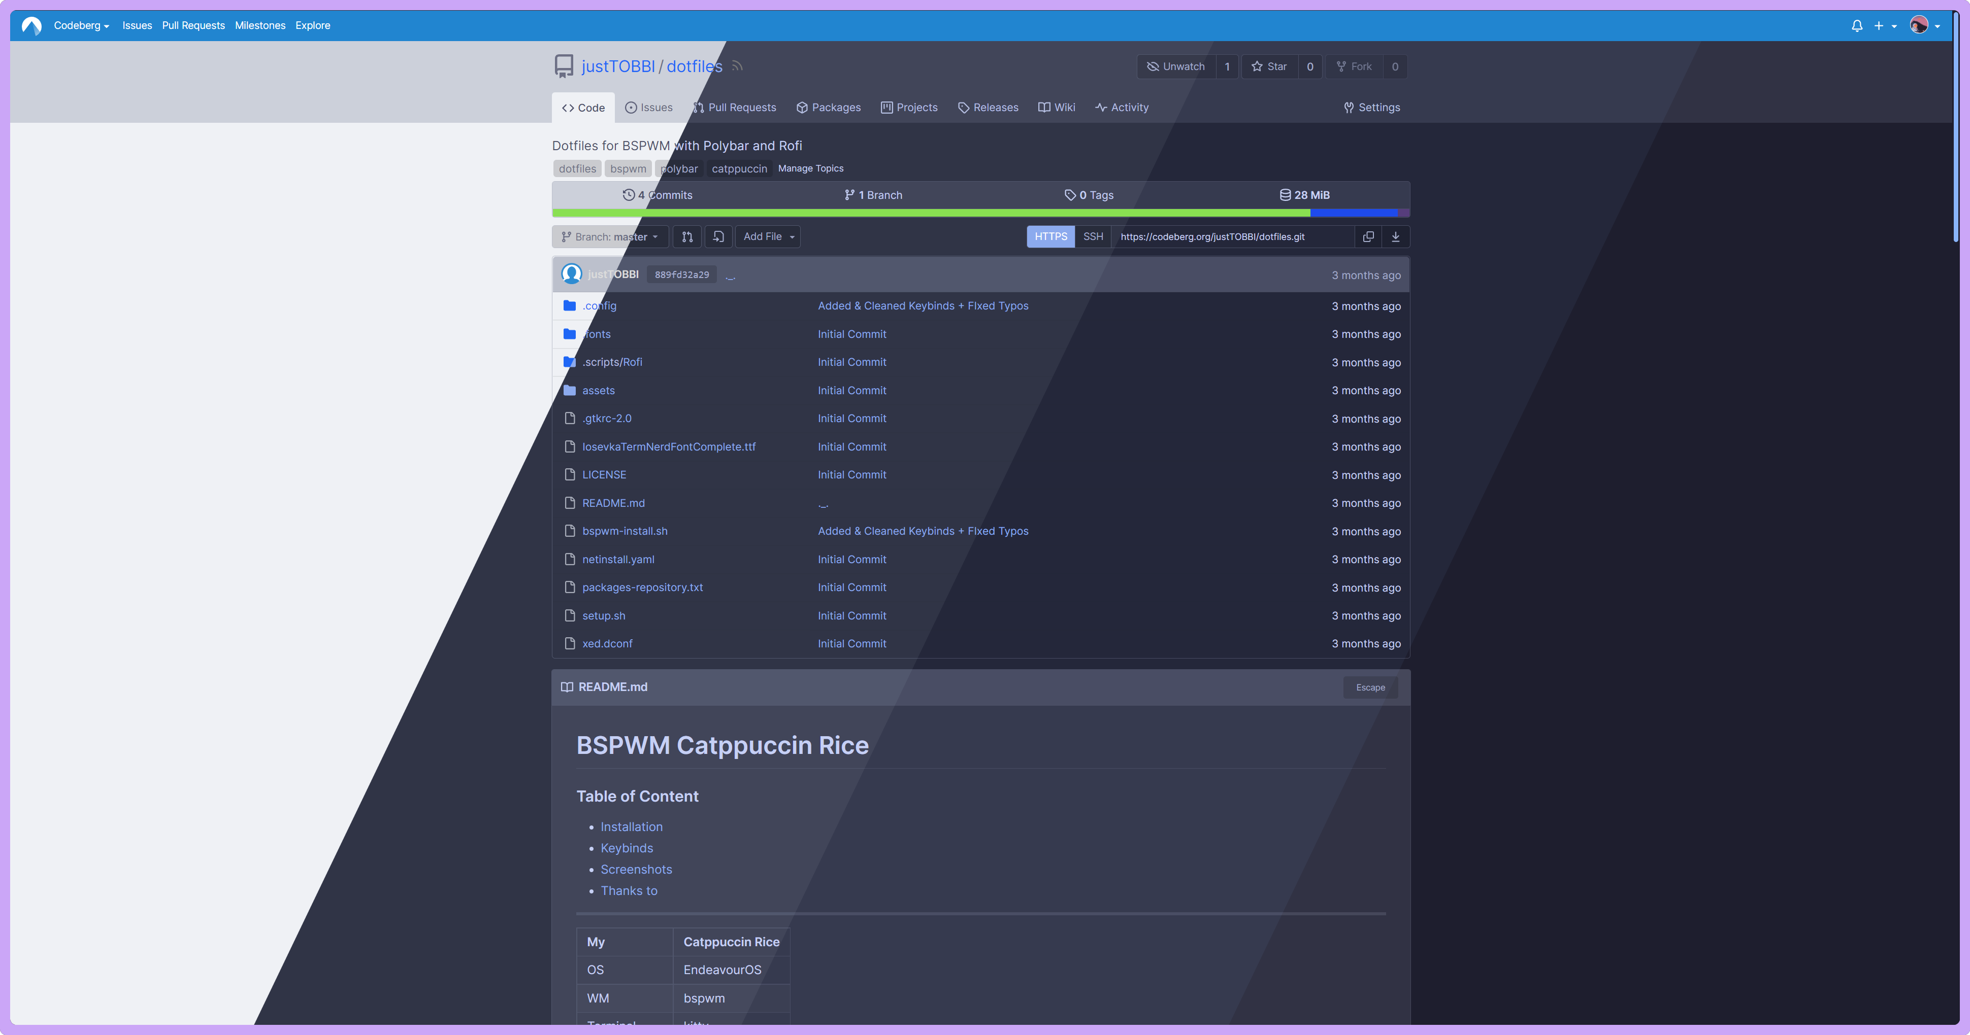Open the user avatar menu

point(1925,26)
